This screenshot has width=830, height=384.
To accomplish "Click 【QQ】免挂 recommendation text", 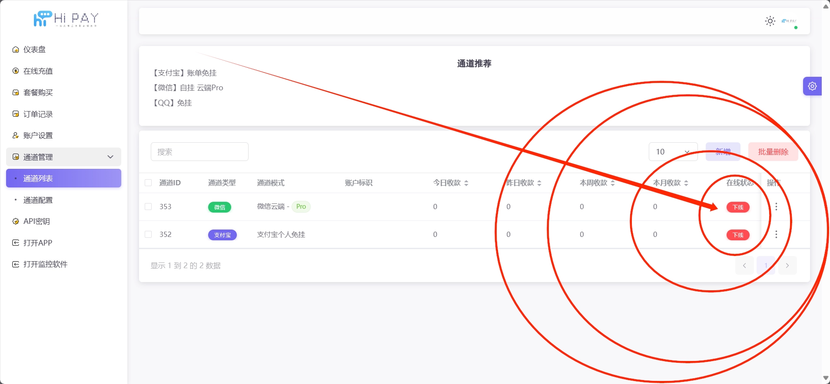I will [171, 103].
